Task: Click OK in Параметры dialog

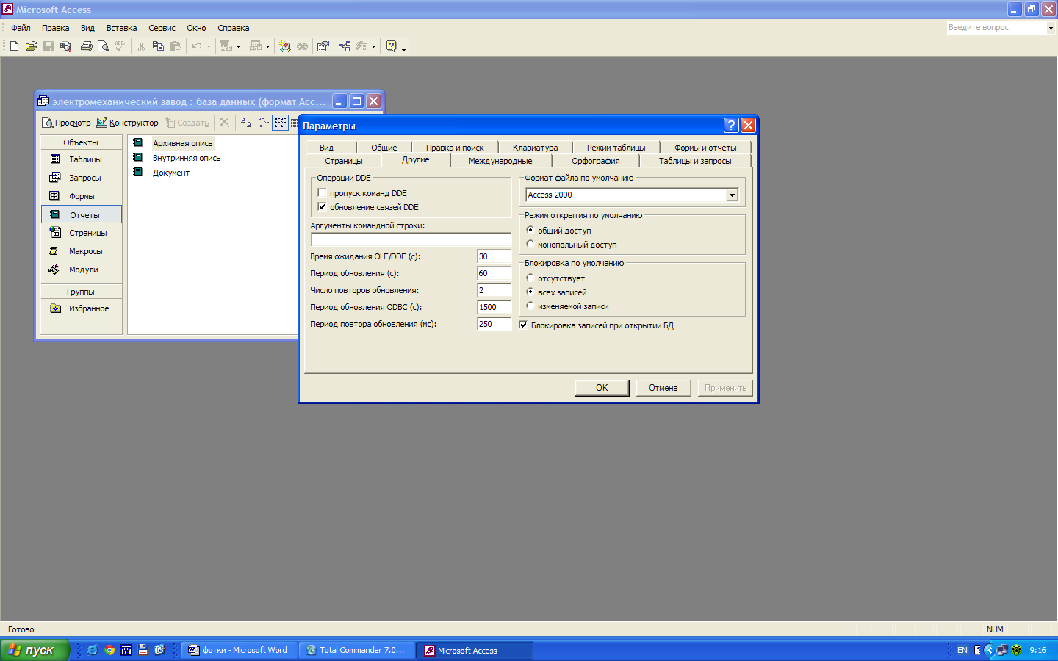Action: tap(602, 388)
